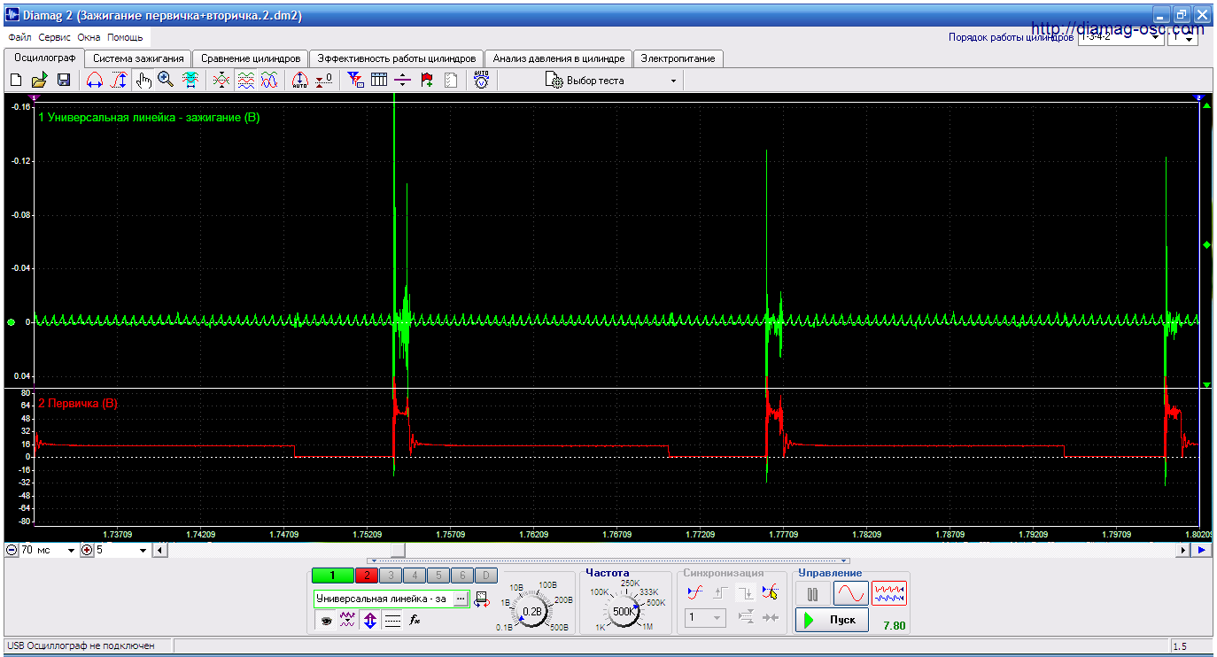Click the frequency knob showing 500K
The width and height of the screenshot is (1217, 657).
[x=624, y=611]
